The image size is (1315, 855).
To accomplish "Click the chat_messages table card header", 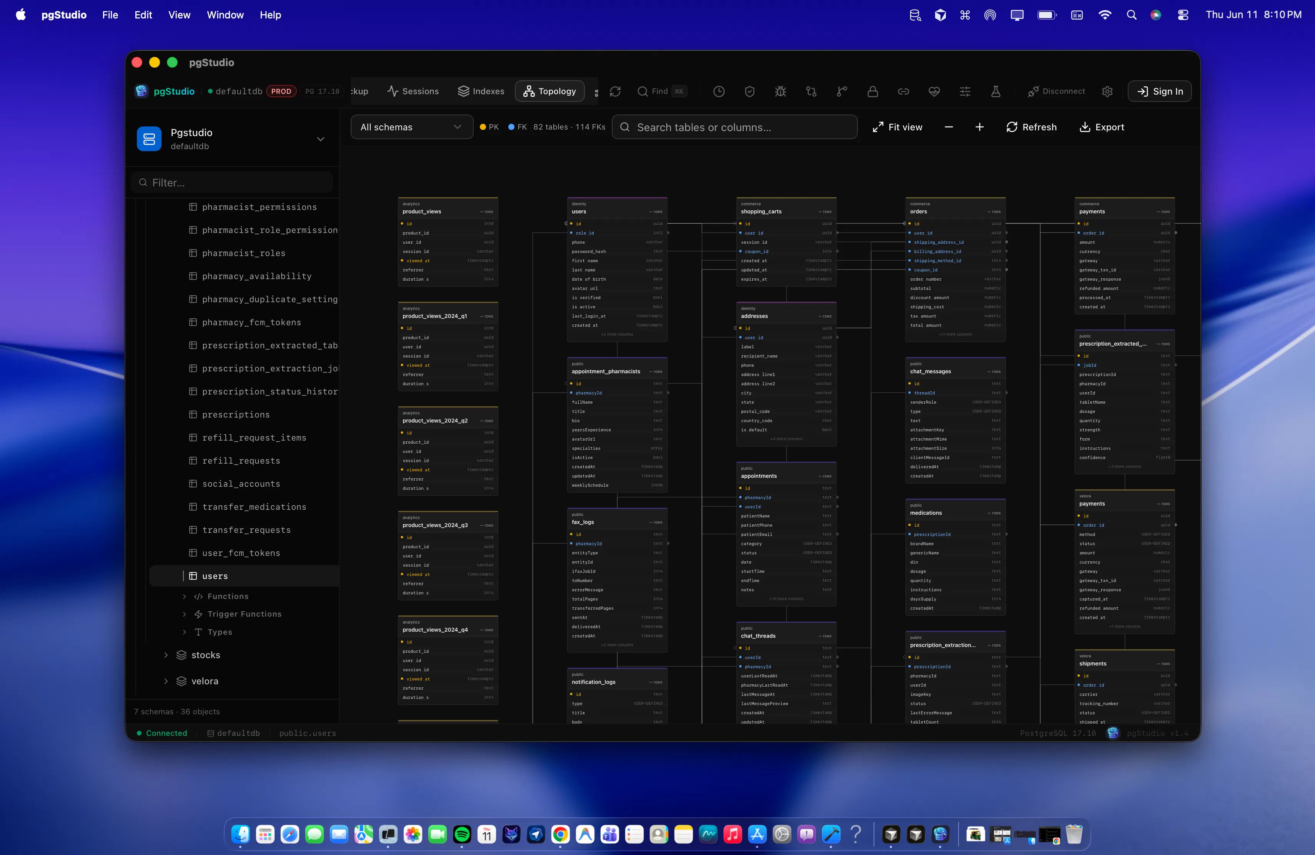I will 955,368.
